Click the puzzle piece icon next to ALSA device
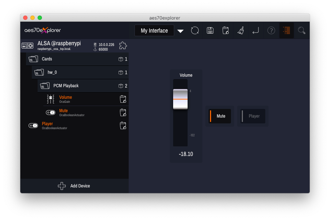The height and width of the screenshot is (220, 330). pyautogui.click(x=123, y=46)
